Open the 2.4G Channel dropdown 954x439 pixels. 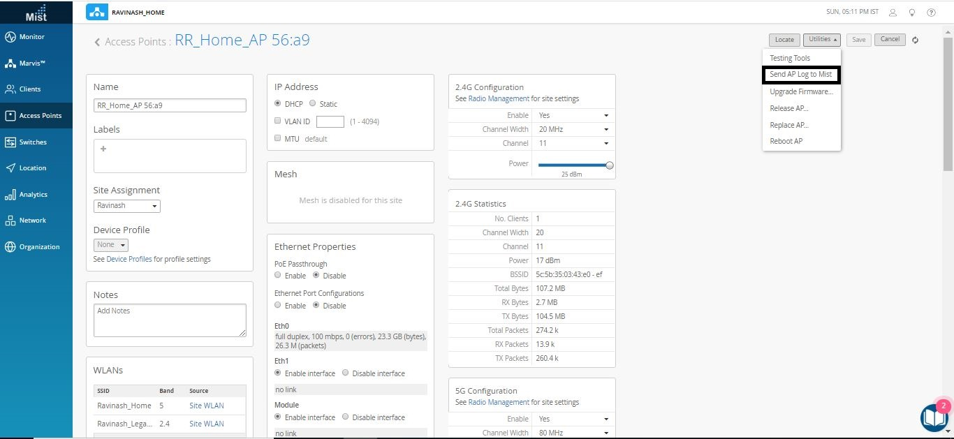pyautogui.click(x=573, y=143)
